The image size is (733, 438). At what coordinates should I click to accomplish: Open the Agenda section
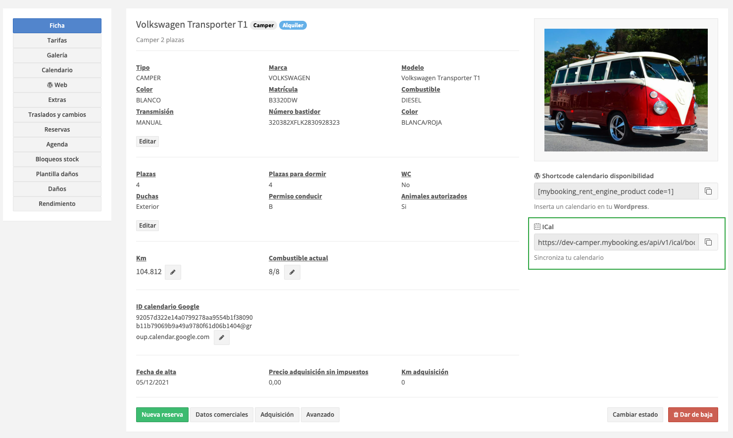point(57,145)
